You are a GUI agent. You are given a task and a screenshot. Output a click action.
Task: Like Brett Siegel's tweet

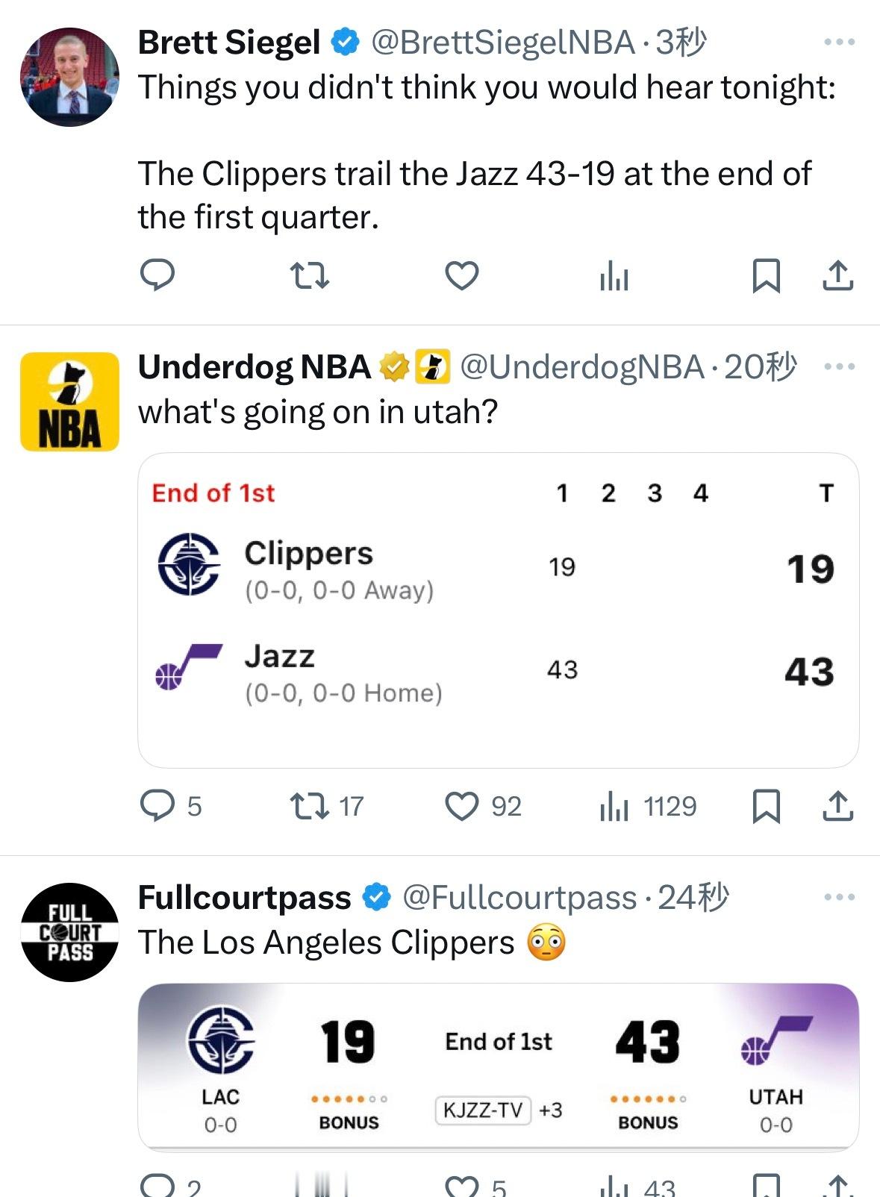click(x=461, y=275)
